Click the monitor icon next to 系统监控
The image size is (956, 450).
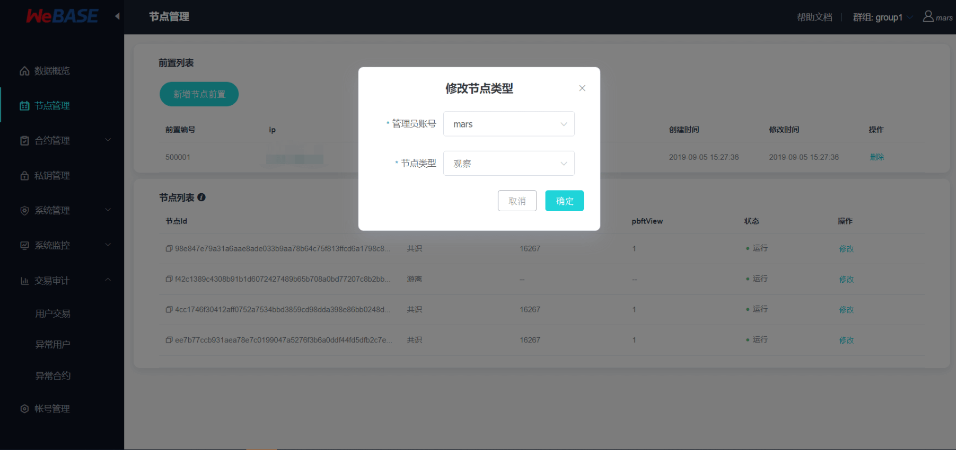24,246
